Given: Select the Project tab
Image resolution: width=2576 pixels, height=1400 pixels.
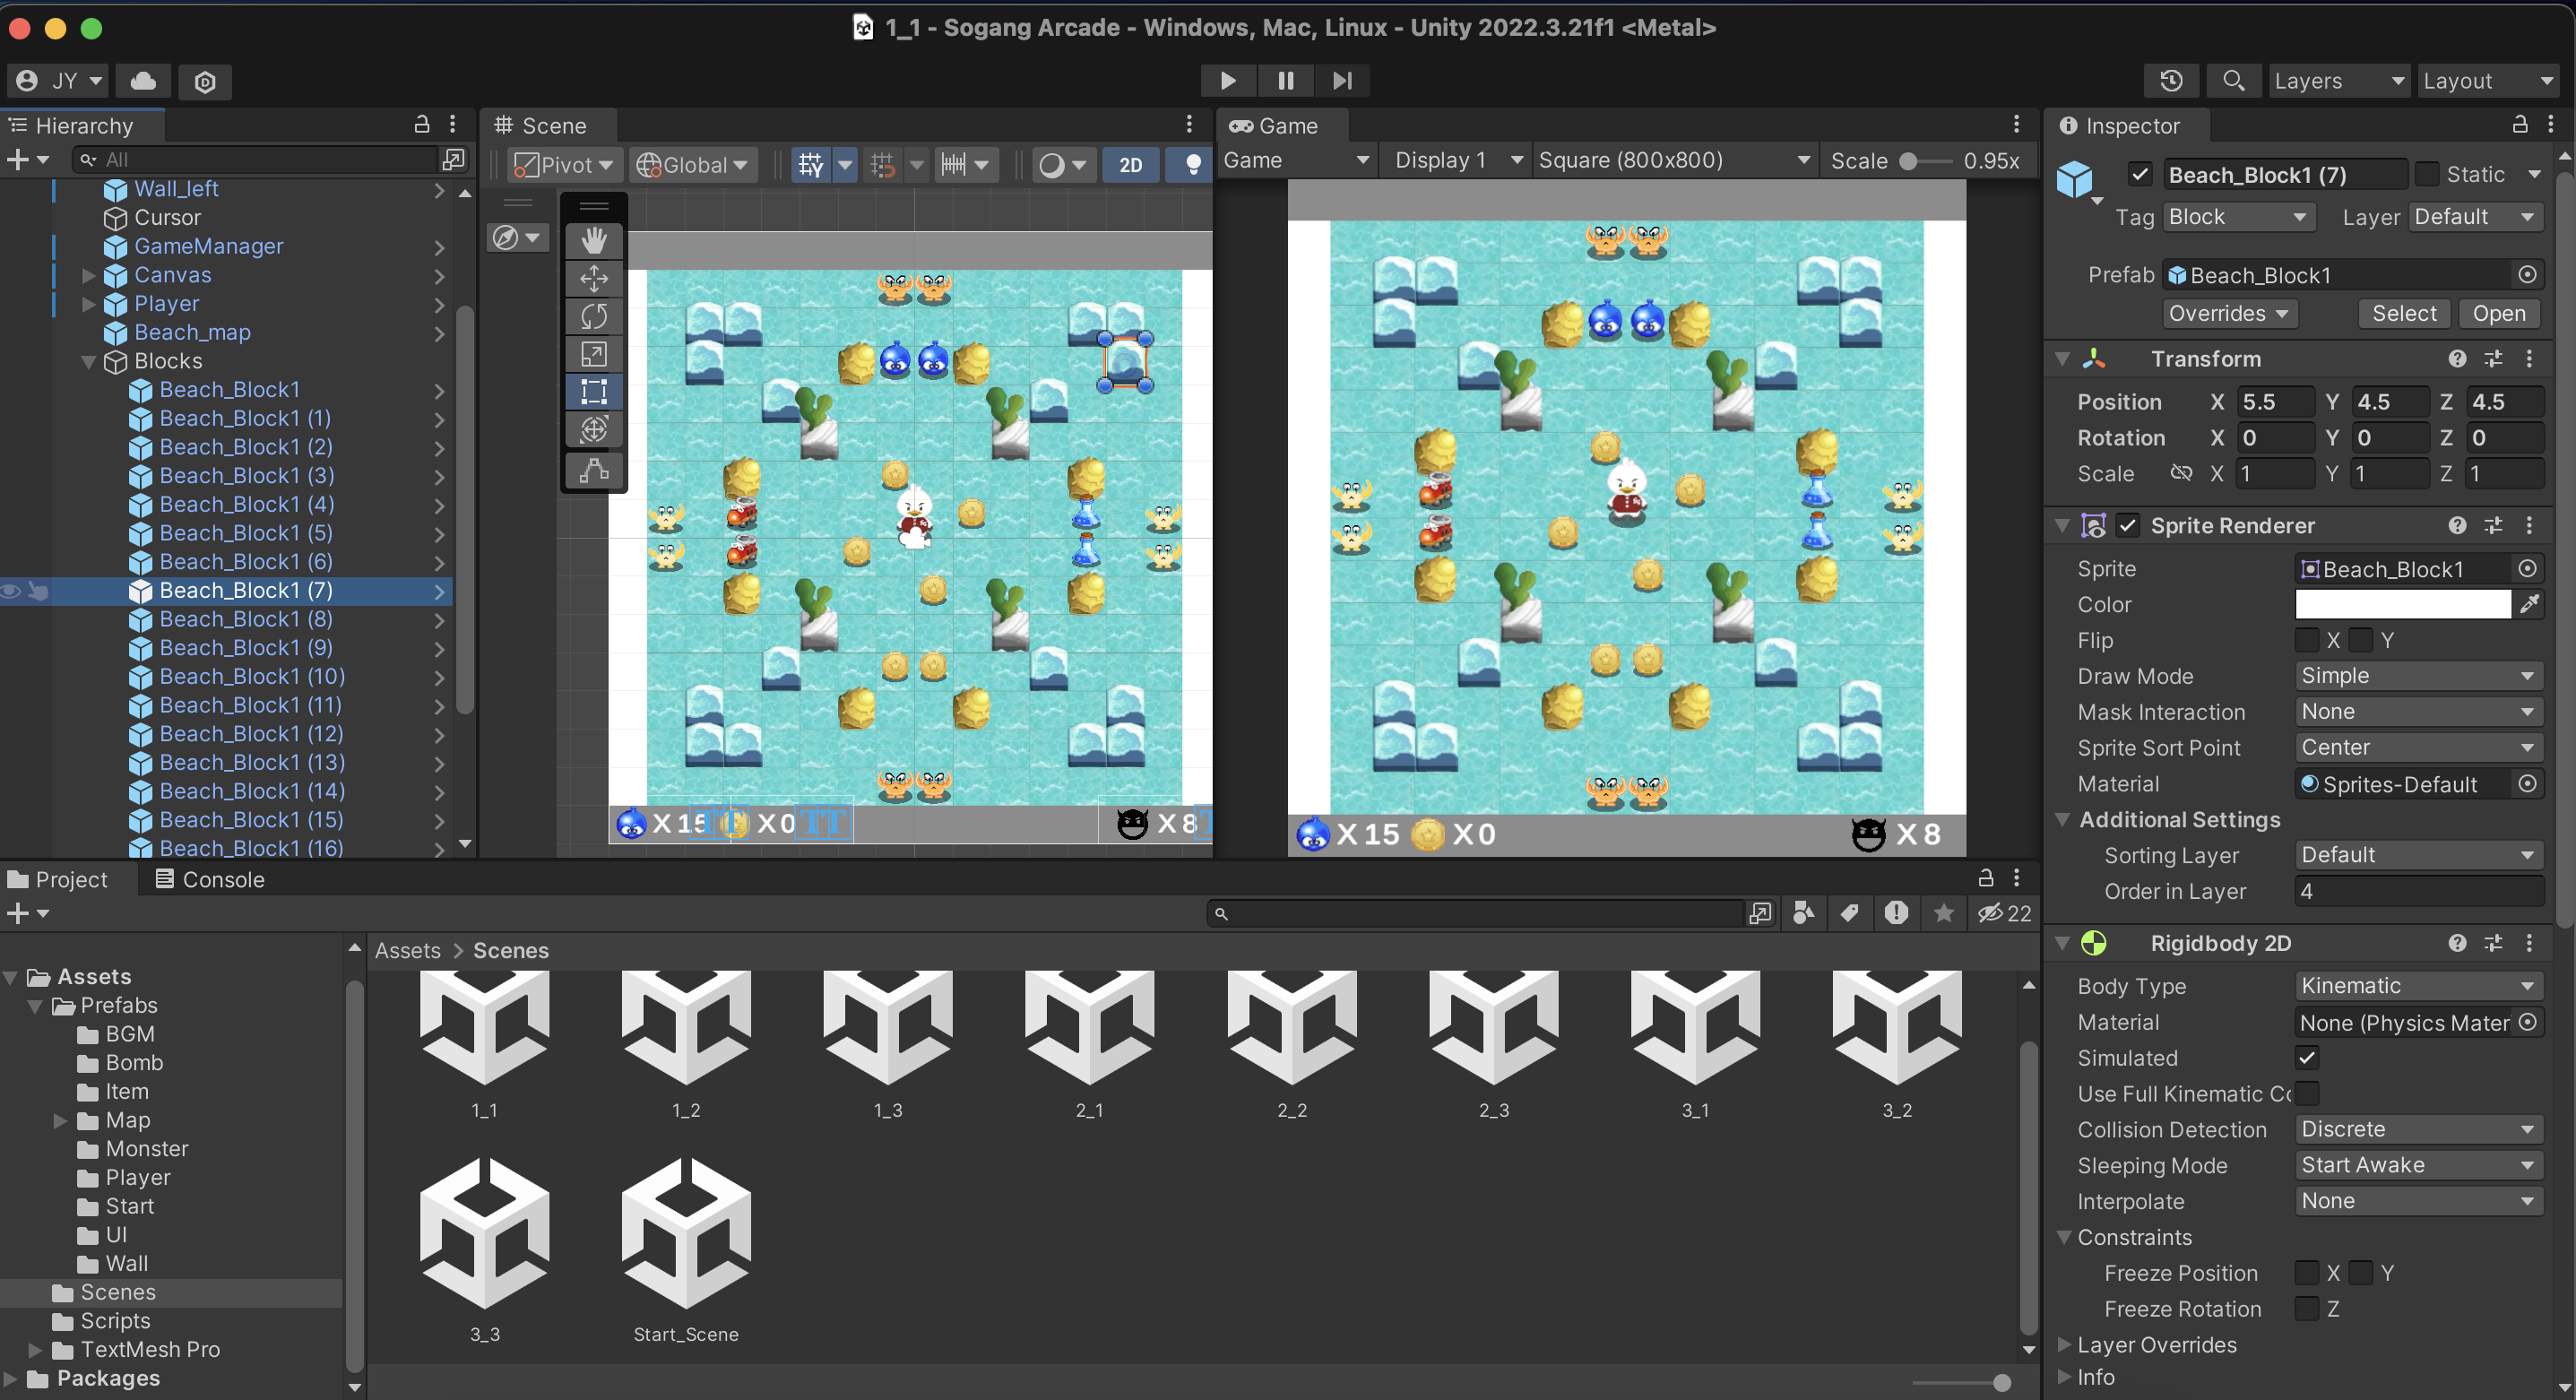Looking at the screenshot, I should click(57, 880).
